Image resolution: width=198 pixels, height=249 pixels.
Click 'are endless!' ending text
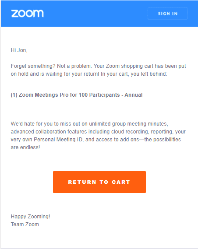point(25,147)
